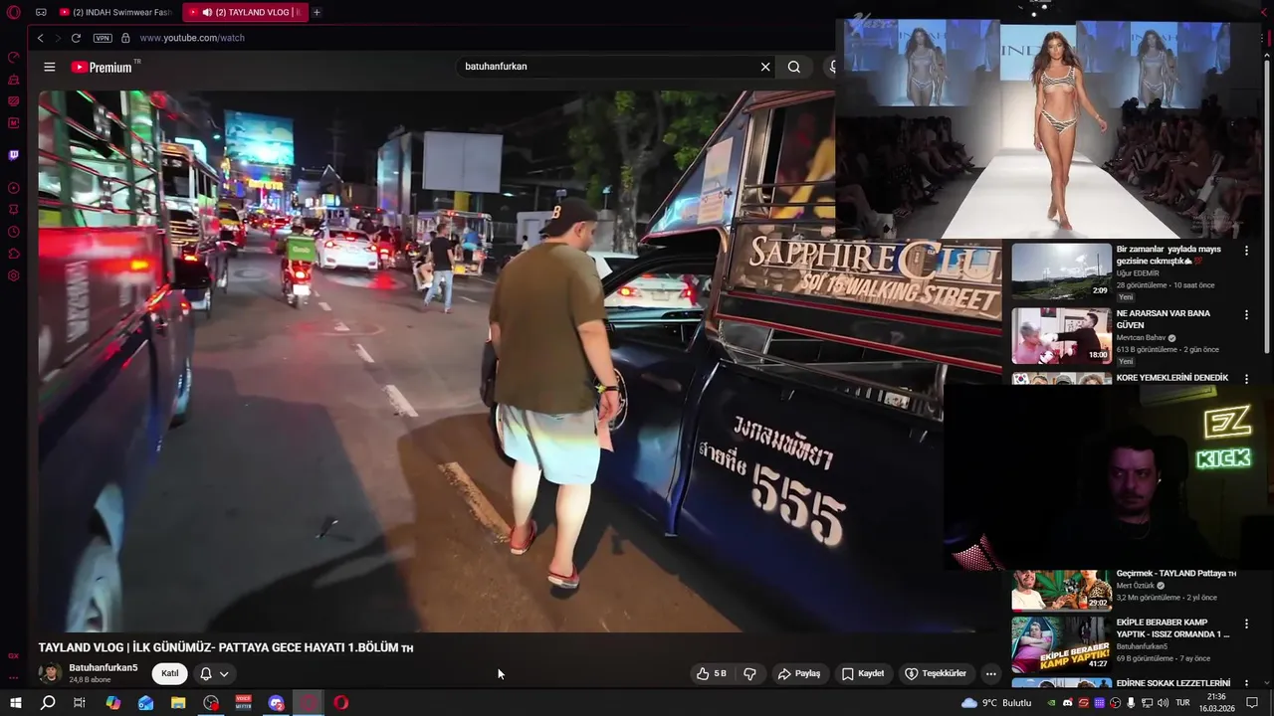Open Discord taskbar icon with badge
Image resolution: width=1274 pixels, height=716 pixels.
coord(277,703)
